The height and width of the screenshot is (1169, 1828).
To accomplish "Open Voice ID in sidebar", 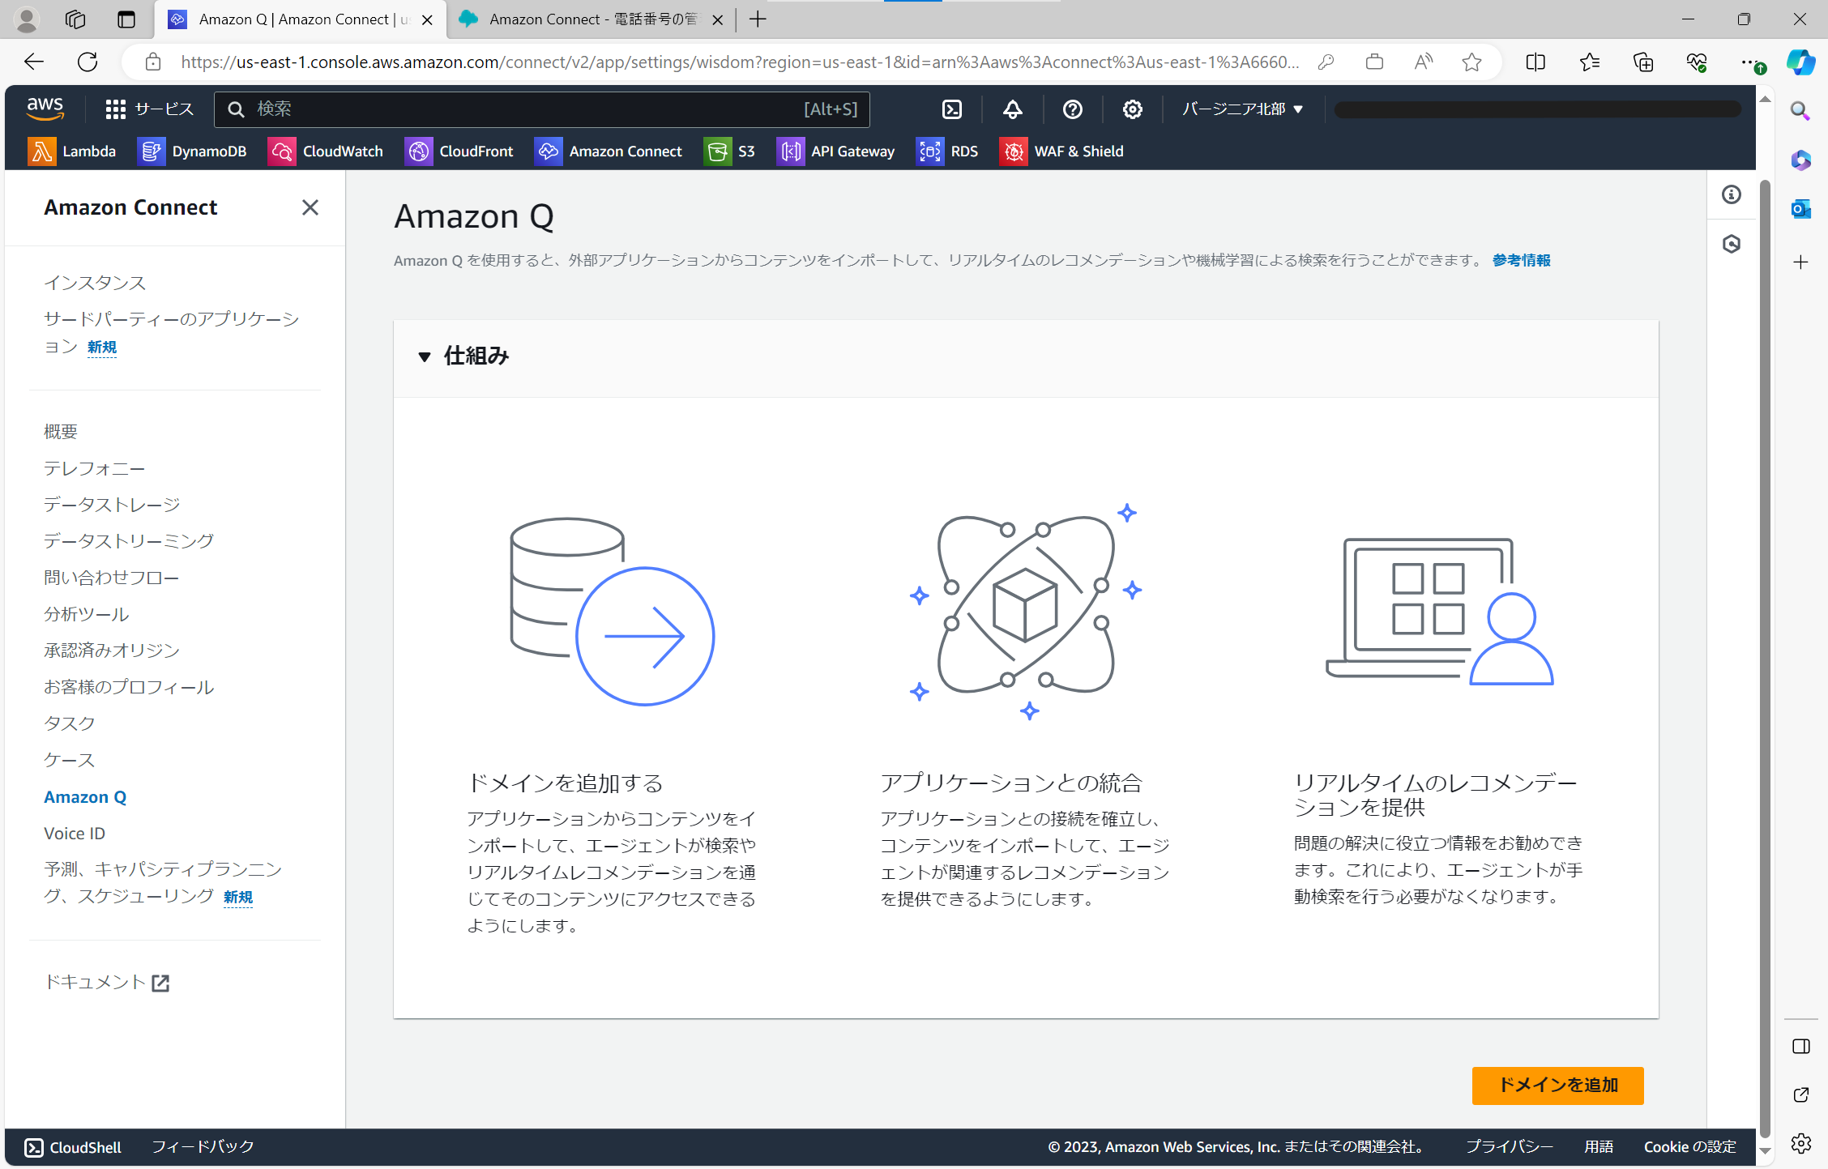I will pos(75,834).
